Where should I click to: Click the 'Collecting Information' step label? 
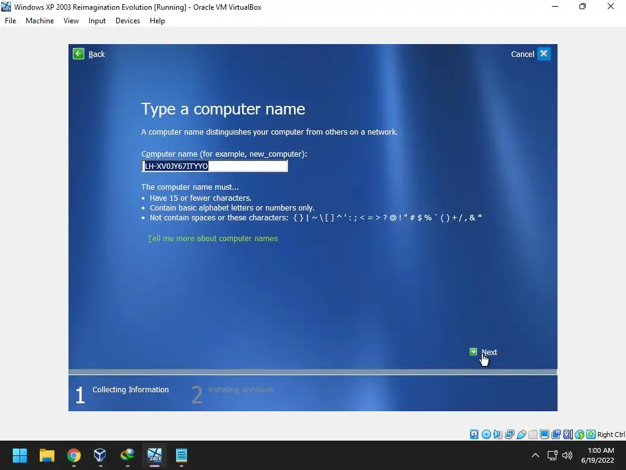pyautogui.click(x=131, y=390)
